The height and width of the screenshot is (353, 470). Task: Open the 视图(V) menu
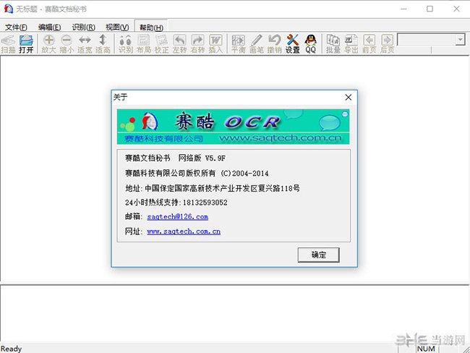117,27
